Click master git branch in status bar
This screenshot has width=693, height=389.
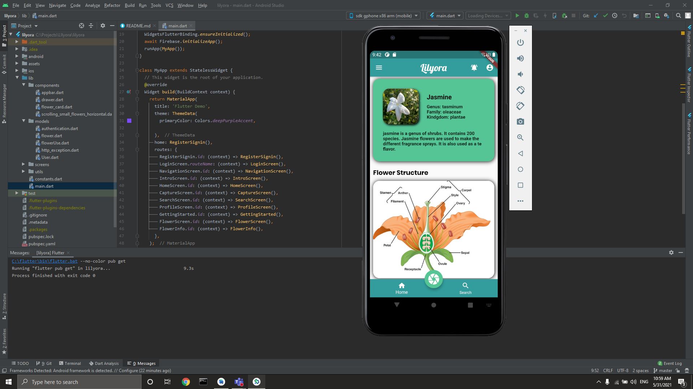click(663, 370)
